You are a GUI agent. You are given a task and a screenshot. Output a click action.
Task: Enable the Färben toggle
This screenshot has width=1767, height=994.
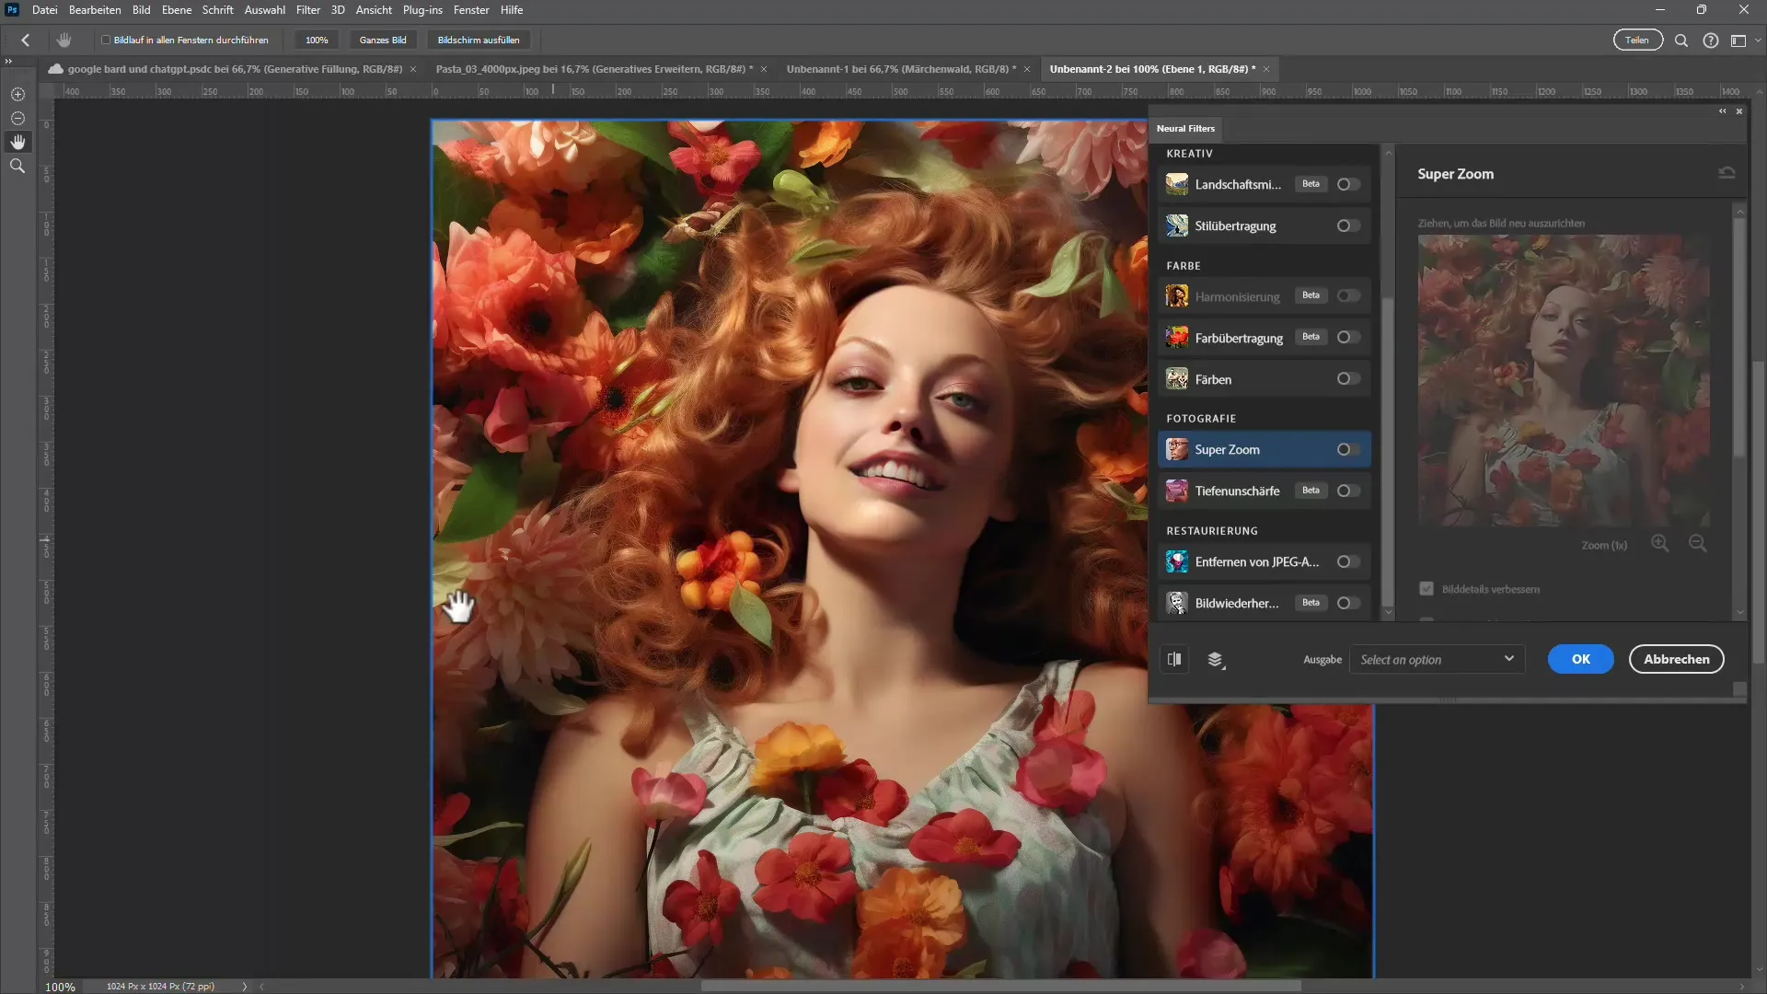click(1348, 379)
